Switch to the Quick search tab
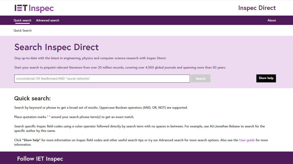Image resolution: width=293 pixels, height=164 pixels. pyautogui.click(x=22, y=20)
